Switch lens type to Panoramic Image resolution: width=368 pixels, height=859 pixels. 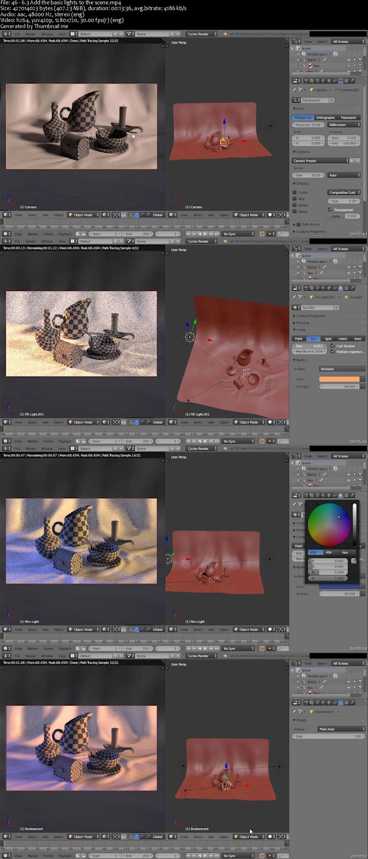coord(348,117)
